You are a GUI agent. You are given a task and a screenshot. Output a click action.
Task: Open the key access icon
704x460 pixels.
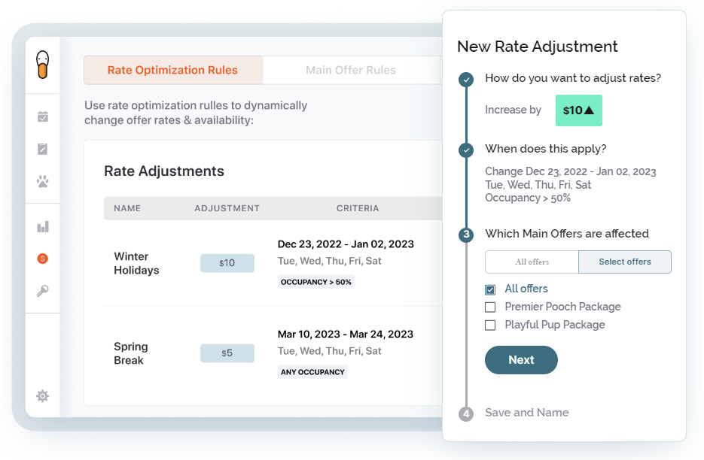click(43, 291)
